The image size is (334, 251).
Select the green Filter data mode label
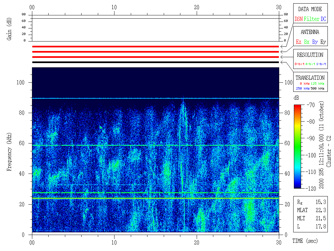click(x=311, y=19)
